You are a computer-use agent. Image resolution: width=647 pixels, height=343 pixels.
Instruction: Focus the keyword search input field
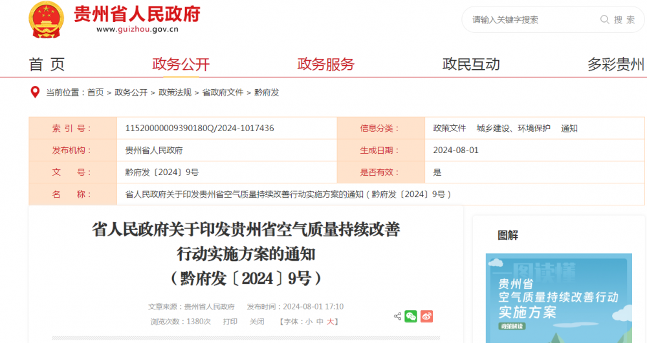(x=531, y=20)
